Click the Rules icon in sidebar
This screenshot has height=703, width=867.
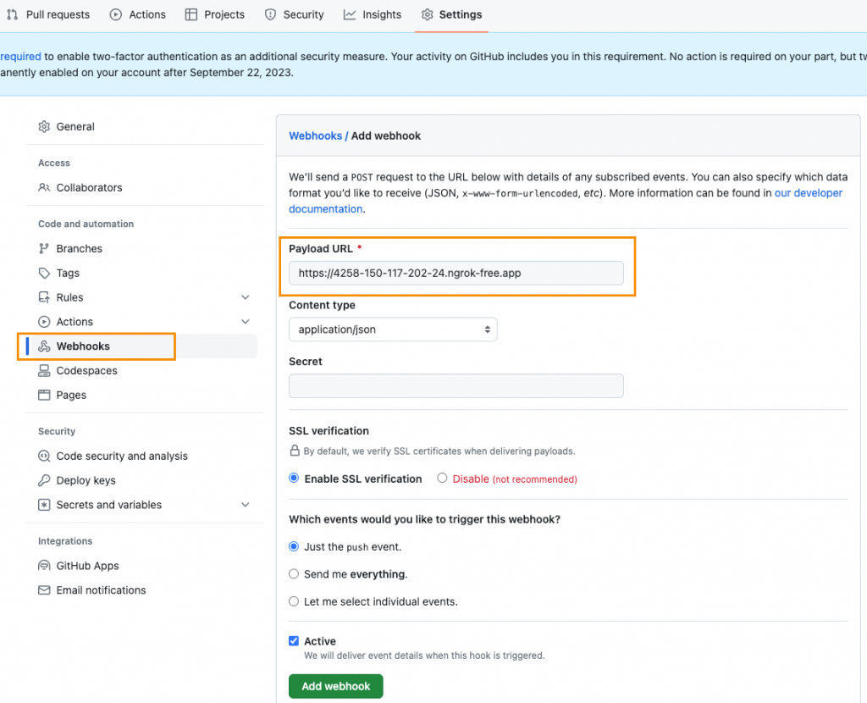[x=44, y=297]
